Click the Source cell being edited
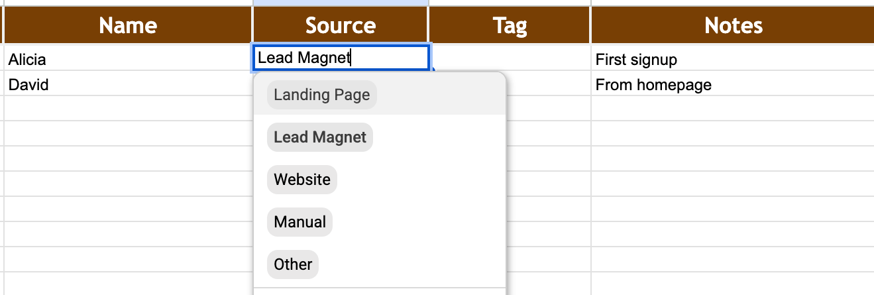This screenshot has width=874, height=295. 341,58
